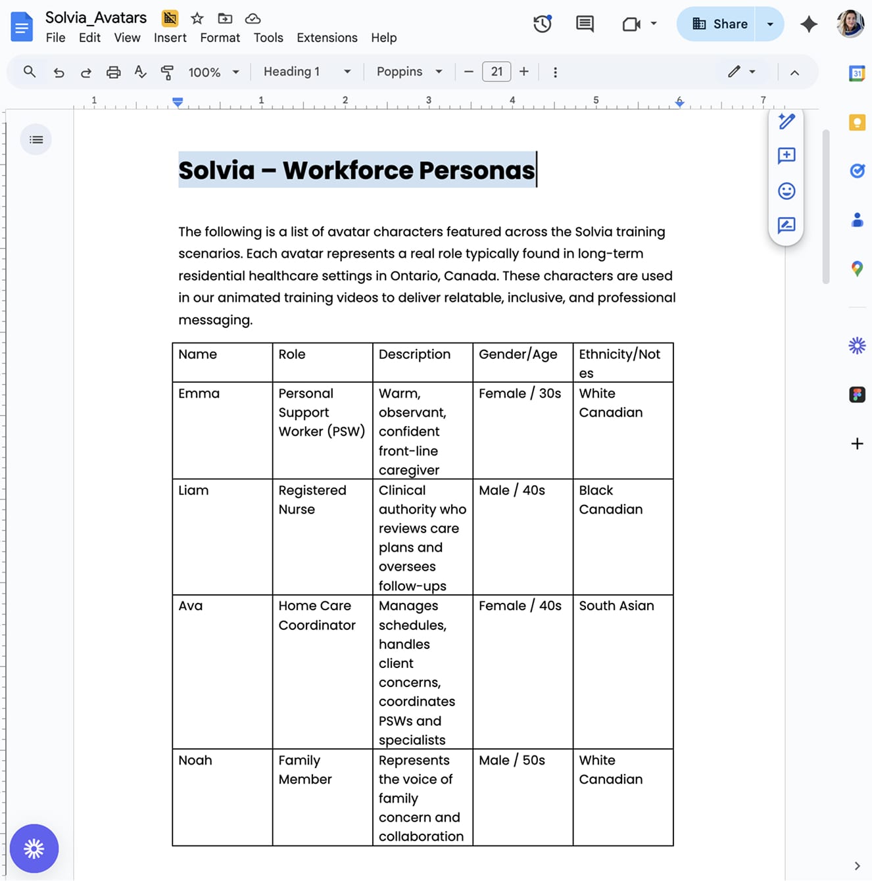Open the Poppins font dropdown

coord(409,72)
